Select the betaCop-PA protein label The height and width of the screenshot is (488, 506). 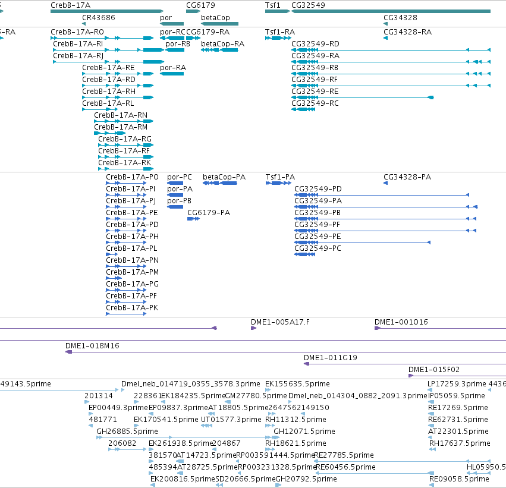tap(224, 177)
